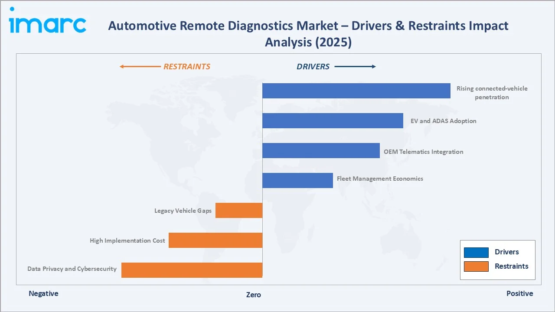Select the OEM Telematics Integration bar
The height and width of the screenshot is (312, 555).
coord(321,150)
